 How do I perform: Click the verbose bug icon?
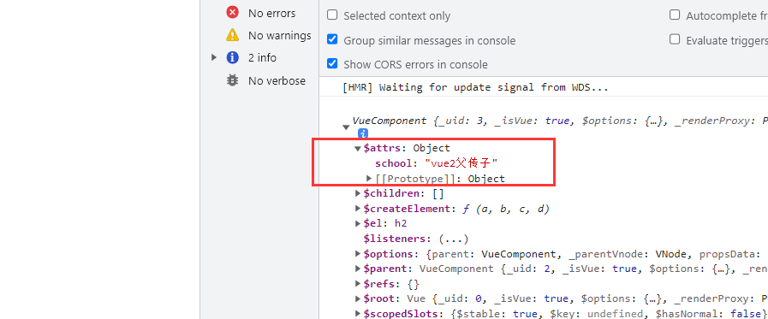pyautogui.click(x=232, y=80)
